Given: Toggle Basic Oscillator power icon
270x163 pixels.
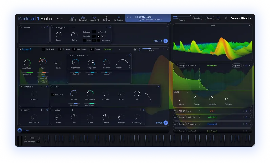Looking at the screenshot, I should click(x=130, y=55).
